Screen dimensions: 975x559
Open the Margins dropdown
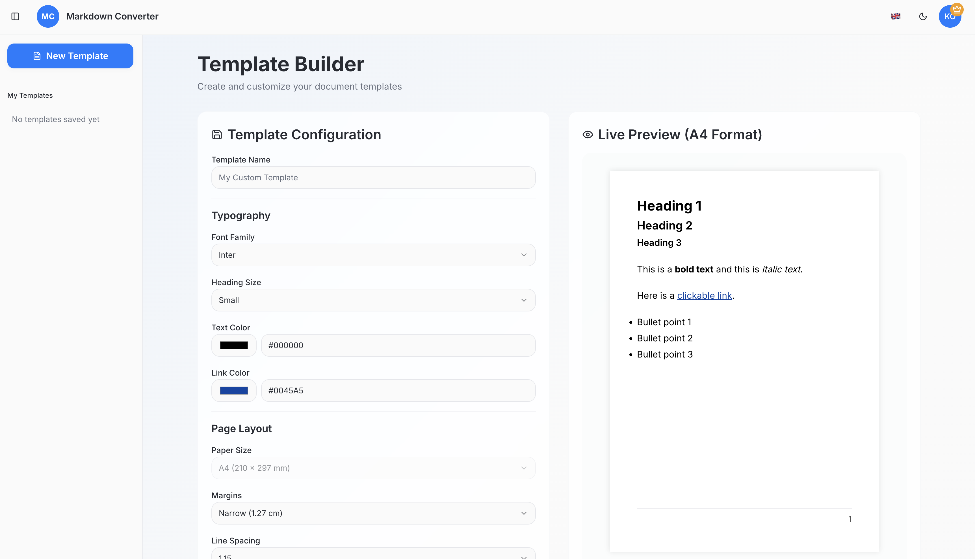[373, 513]
